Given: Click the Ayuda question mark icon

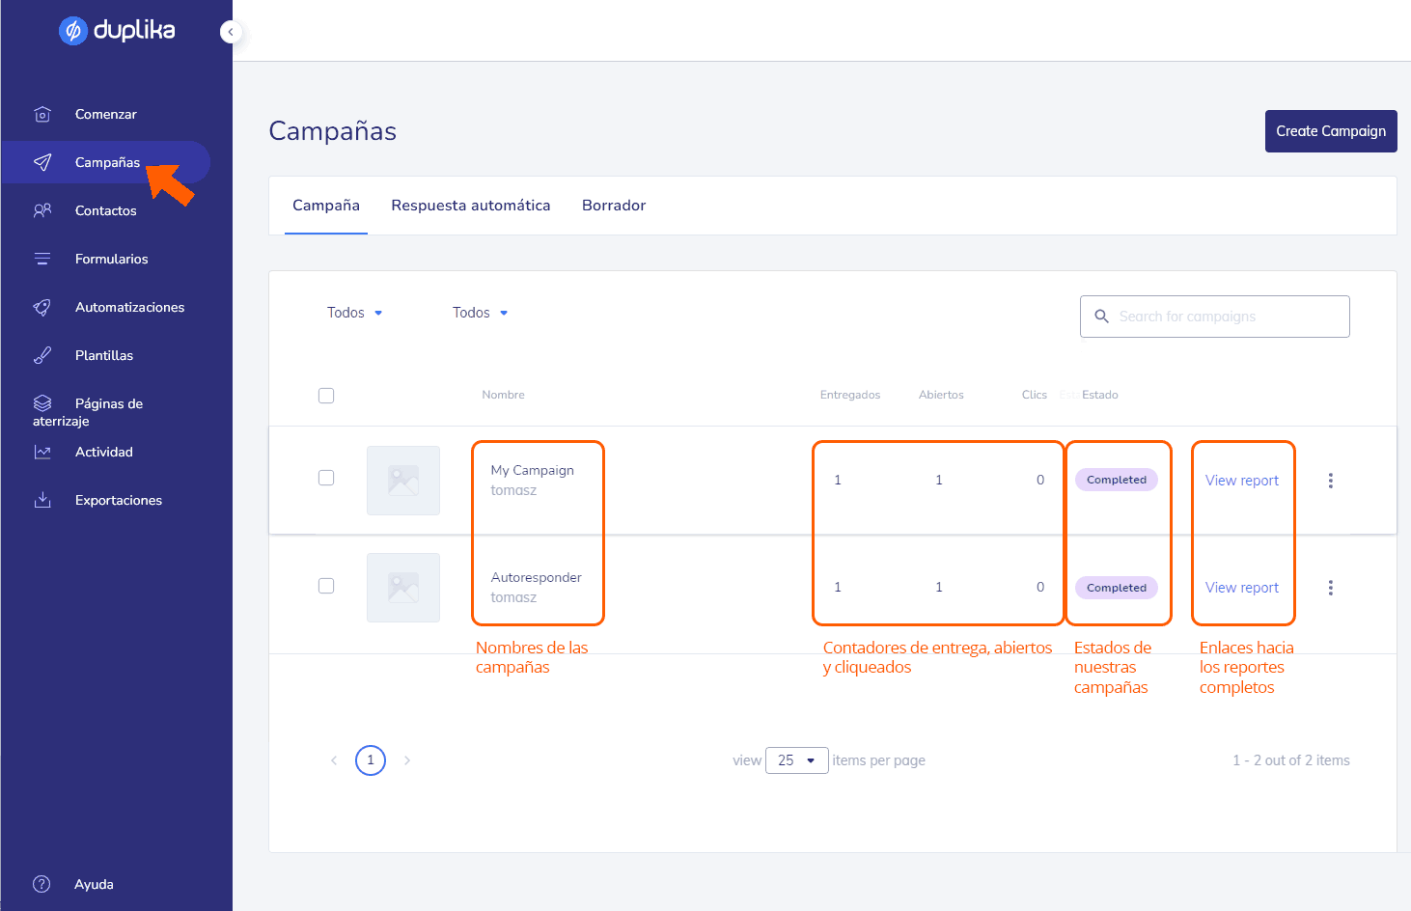Looking at the screenshot, I should click(x=42, y=883).
